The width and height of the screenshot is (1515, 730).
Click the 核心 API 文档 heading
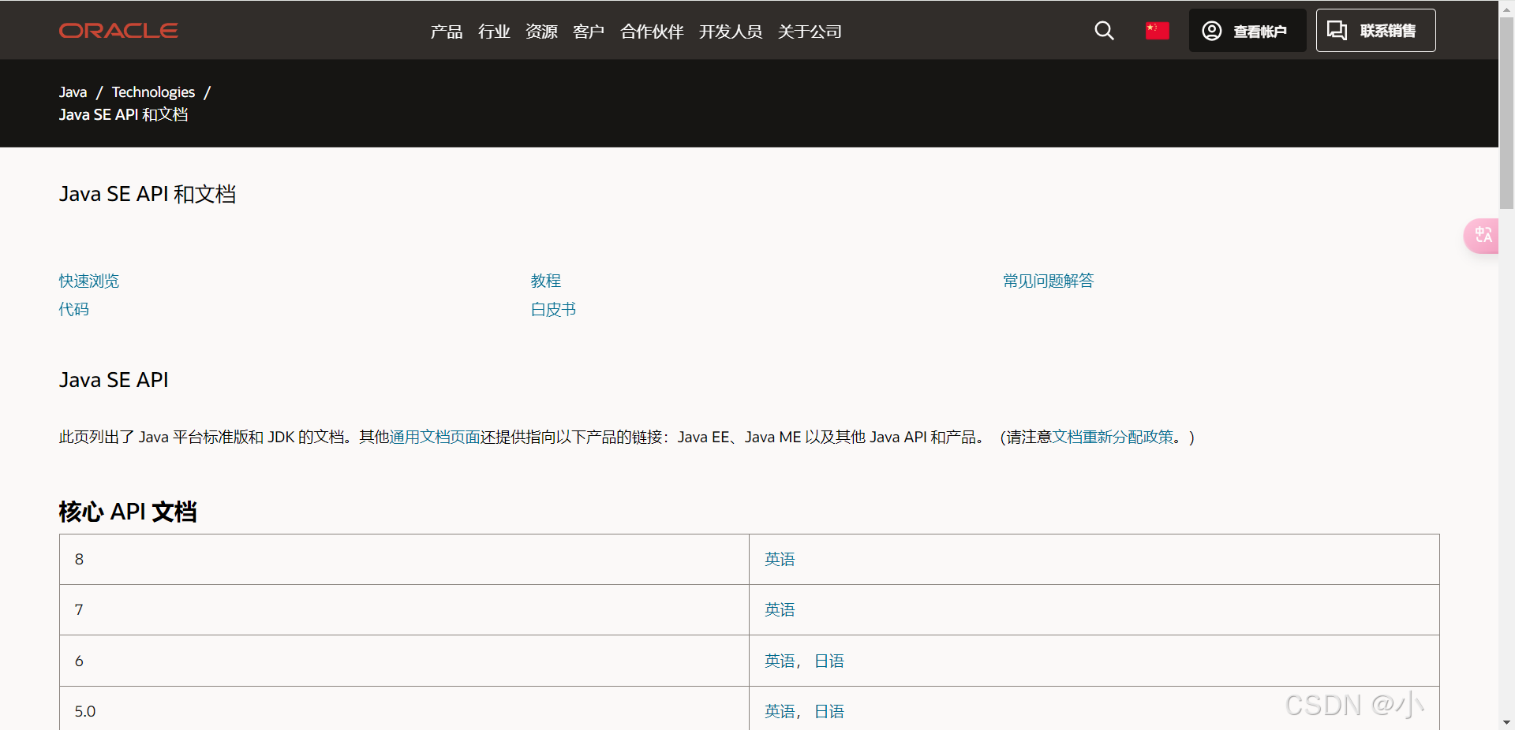[x=128, y=512]
